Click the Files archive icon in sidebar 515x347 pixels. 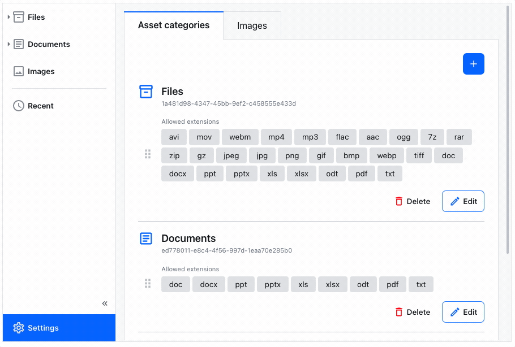click(x=19, y=17)
